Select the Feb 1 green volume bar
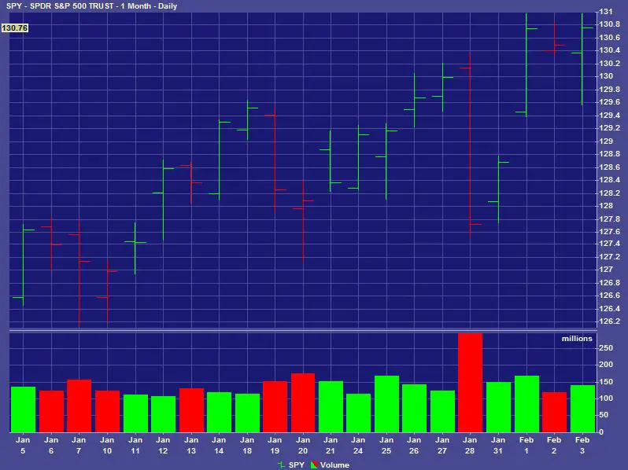This screenshot has width=628, height=470. pyautogui.click(x=526, y=404)
